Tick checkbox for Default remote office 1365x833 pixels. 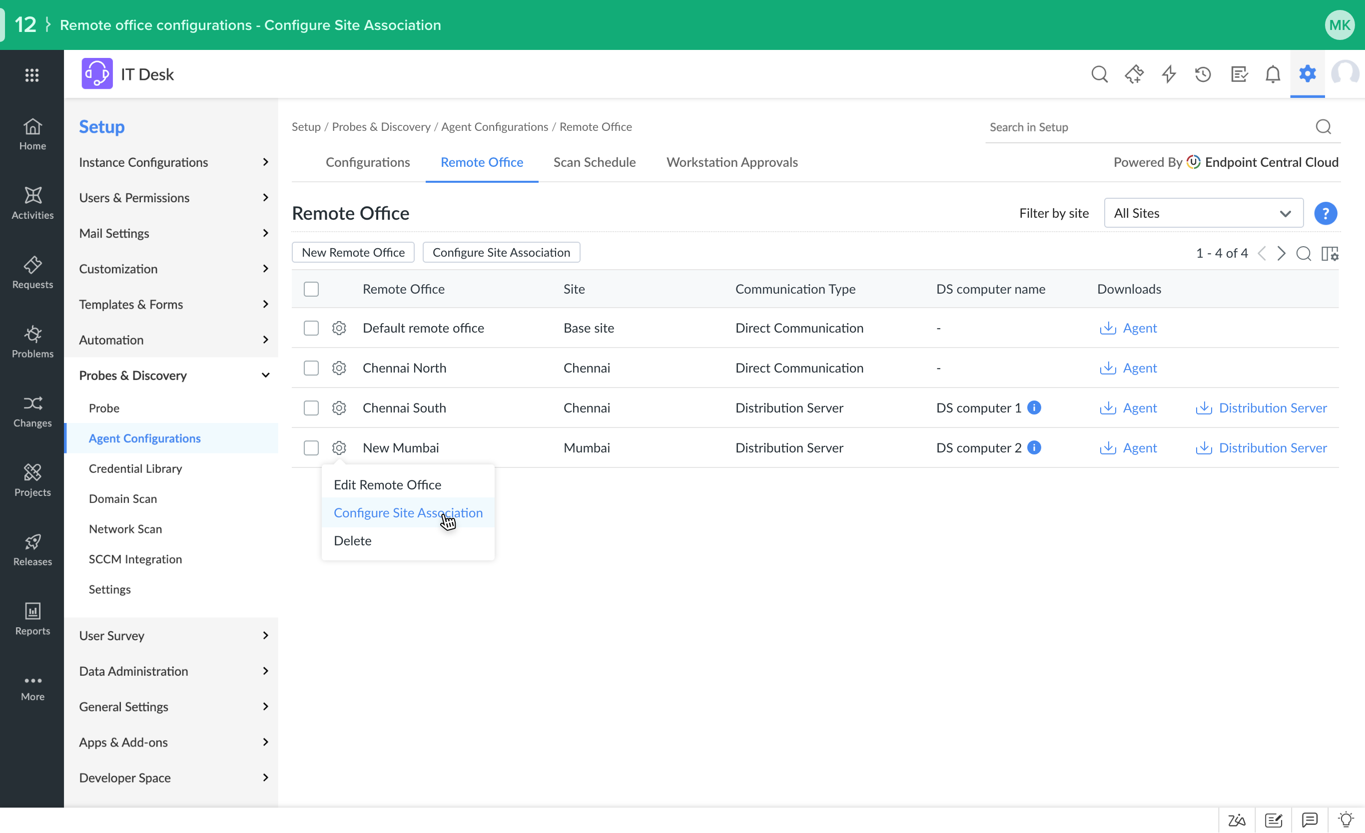[311, 329]
